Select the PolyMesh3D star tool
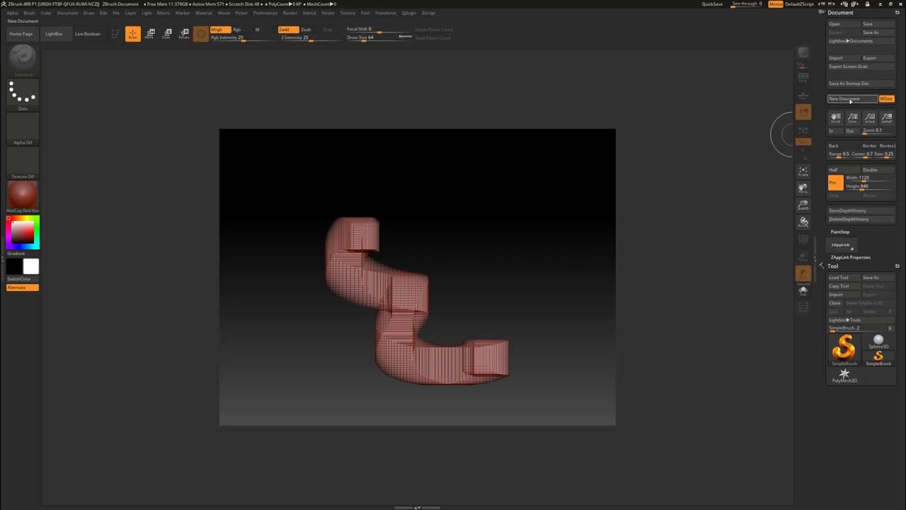The image size is (906, 510). [844, 375]
